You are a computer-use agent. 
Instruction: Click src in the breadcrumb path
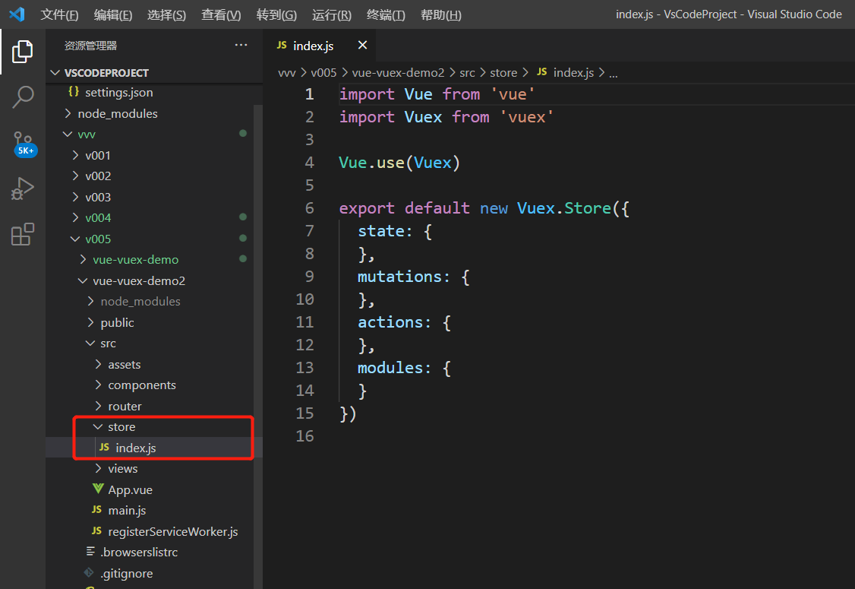point(467,73)
